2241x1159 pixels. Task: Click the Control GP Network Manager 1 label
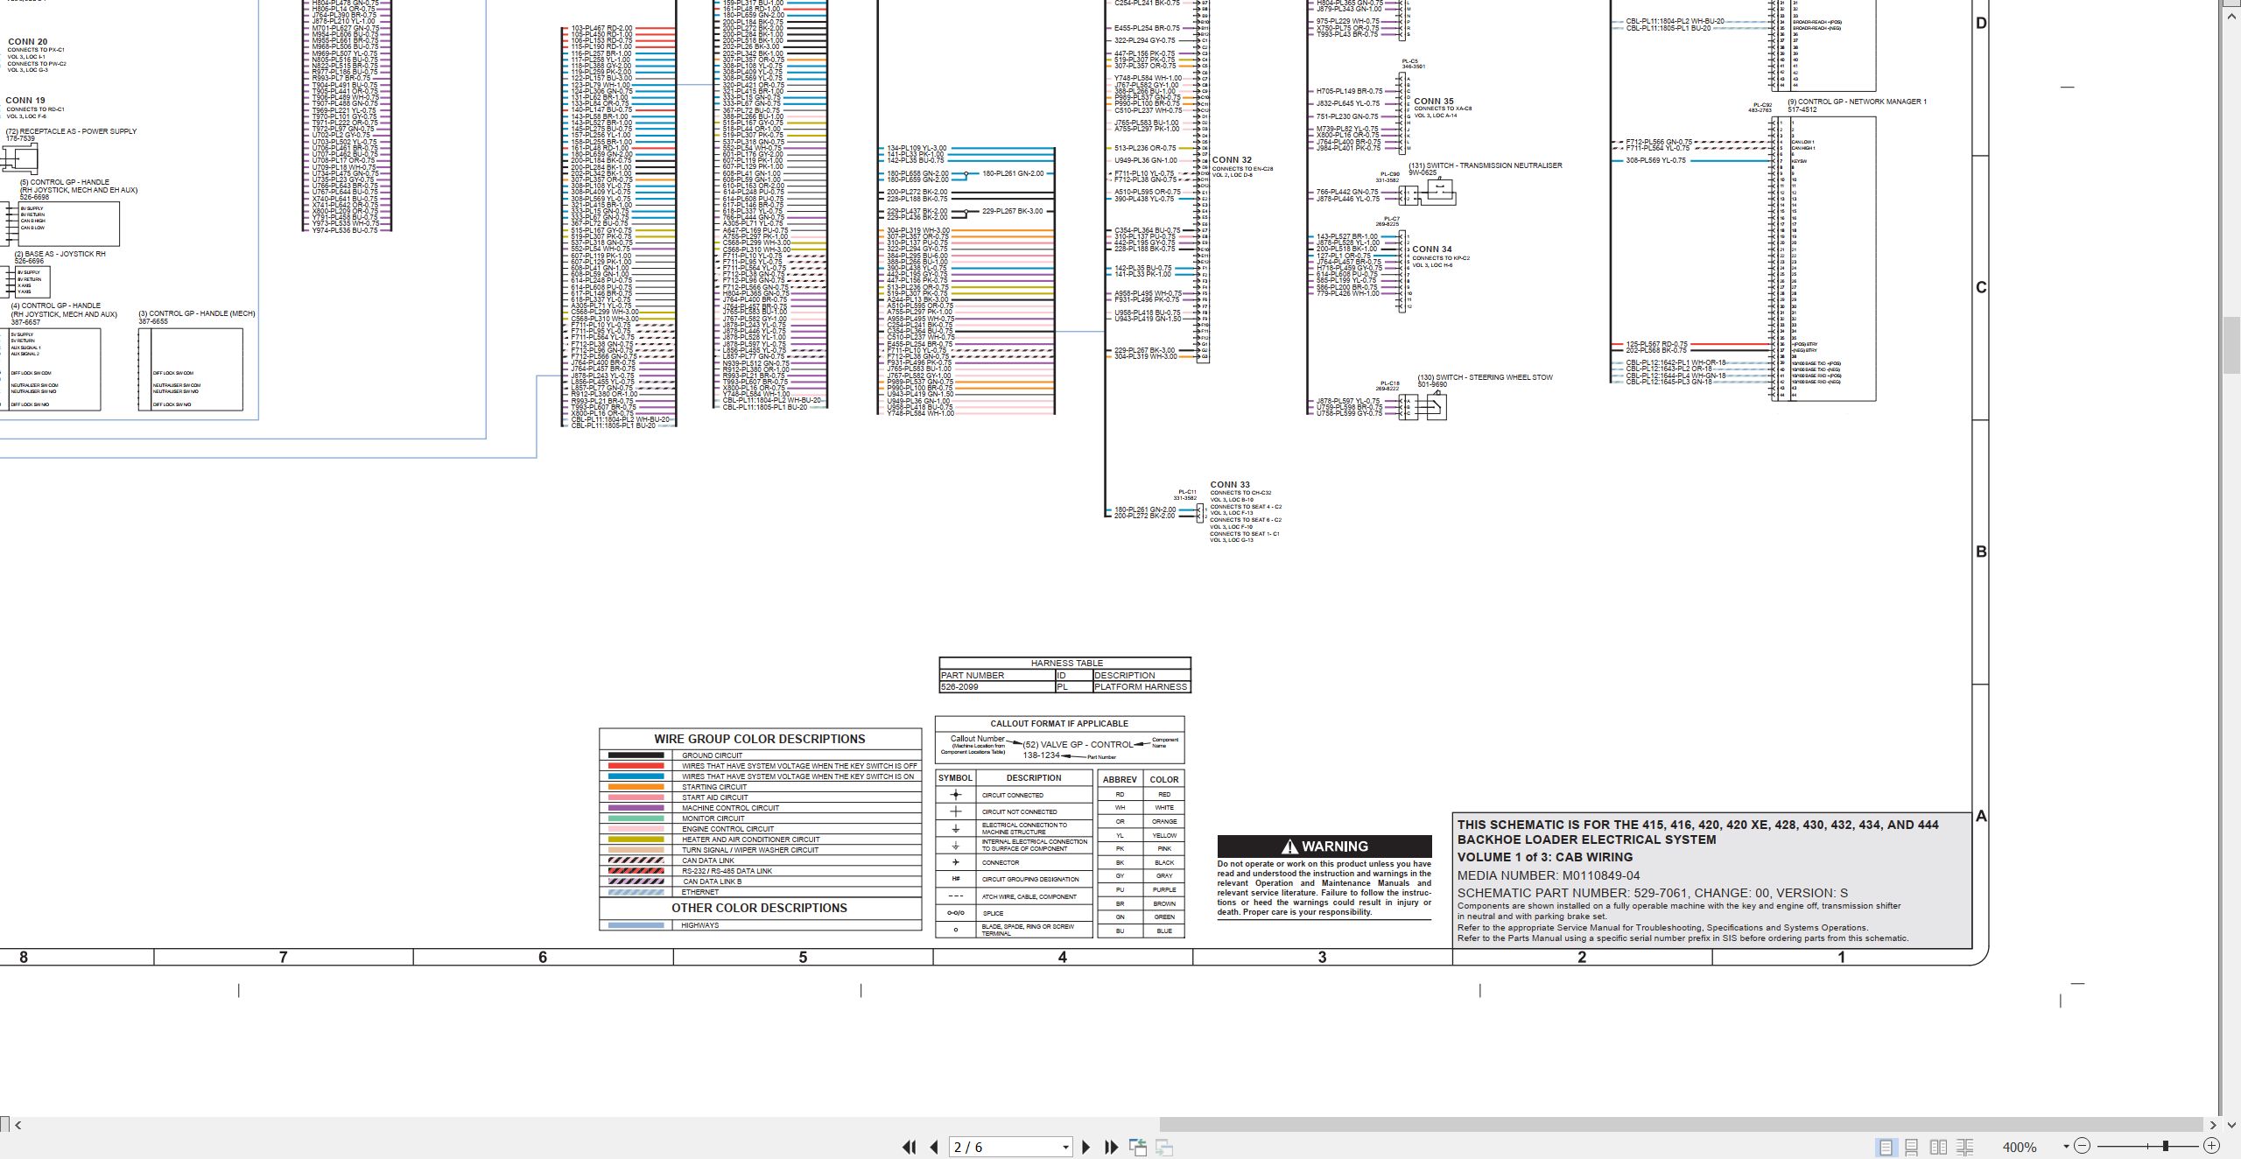pyautogui.click(x=1857, y=102)
